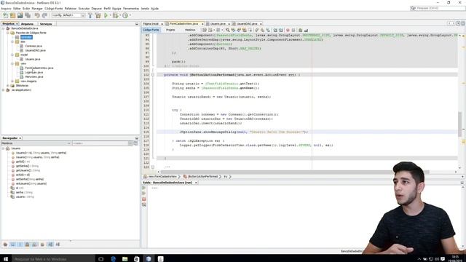This screenshot has width=466, height=262.
Task: Click the Task View taskbar icon
Action: click(x=101, y=259)
